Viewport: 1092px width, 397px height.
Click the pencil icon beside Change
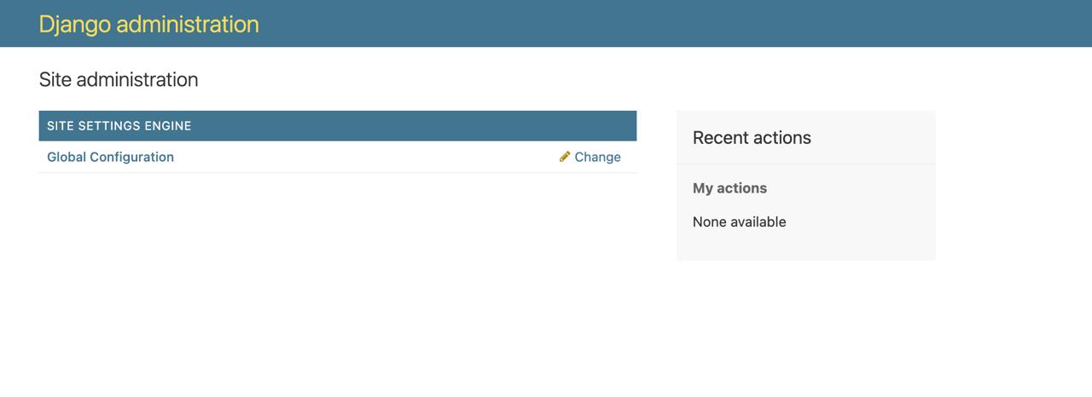coord(565,157)
